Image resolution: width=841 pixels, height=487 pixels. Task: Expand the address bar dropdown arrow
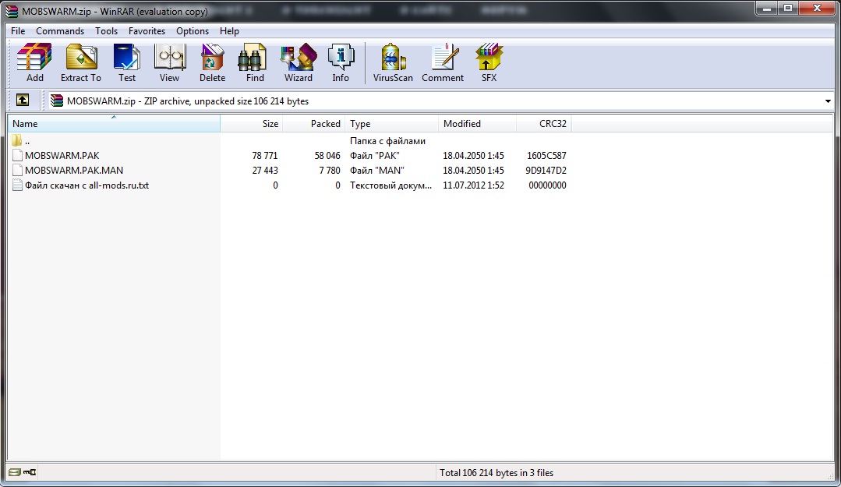coord(828,101)
